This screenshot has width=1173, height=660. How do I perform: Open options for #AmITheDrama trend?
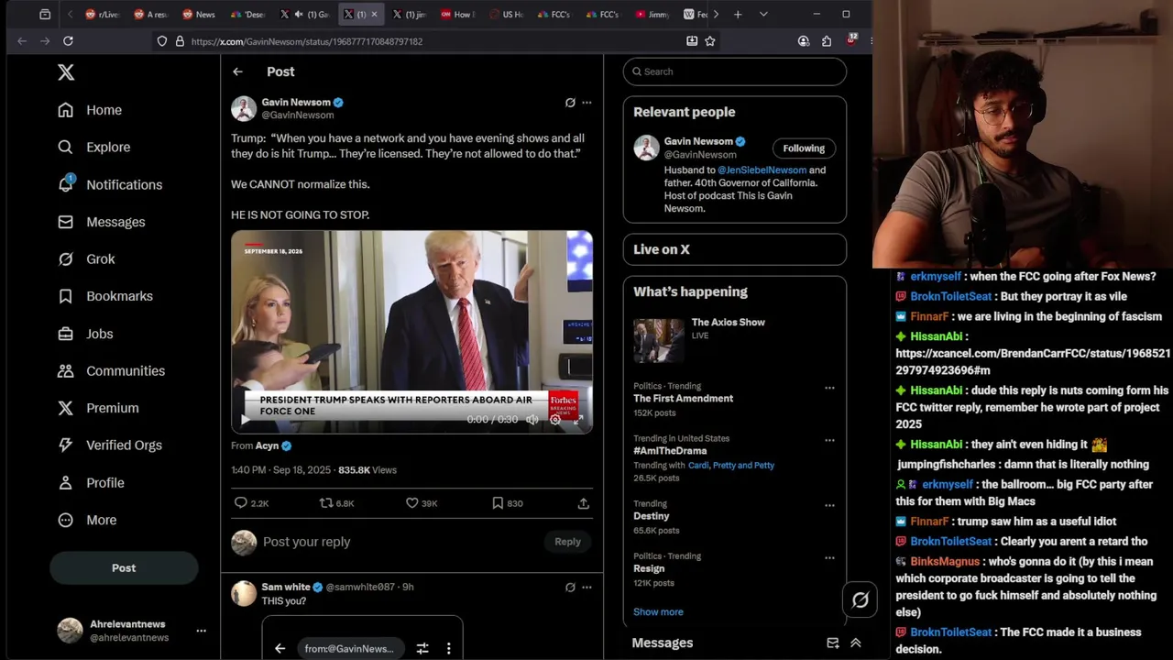[x=829, y=440]
